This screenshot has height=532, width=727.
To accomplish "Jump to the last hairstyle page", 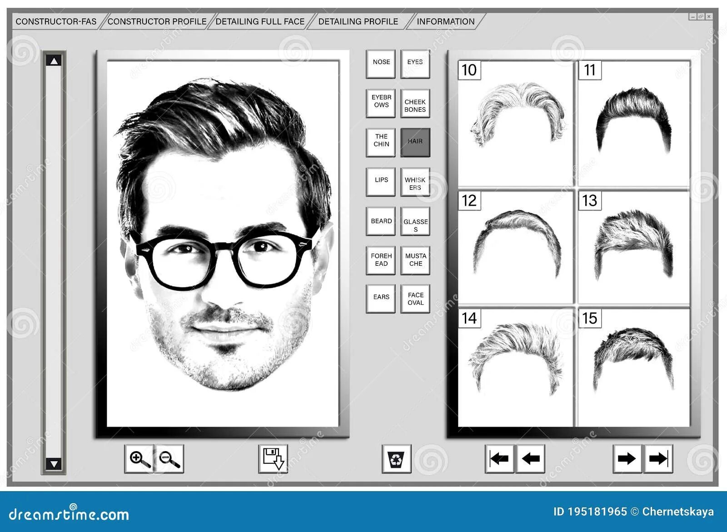I will 658,459.
